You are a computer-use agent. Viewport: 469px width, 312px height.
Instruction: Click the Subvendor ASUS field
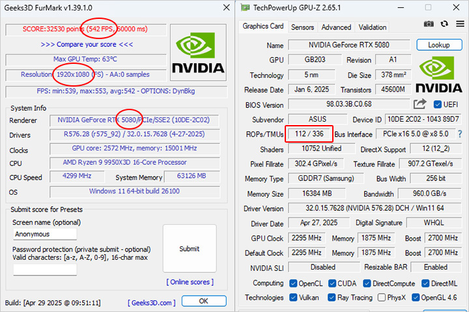click(318, 119)
